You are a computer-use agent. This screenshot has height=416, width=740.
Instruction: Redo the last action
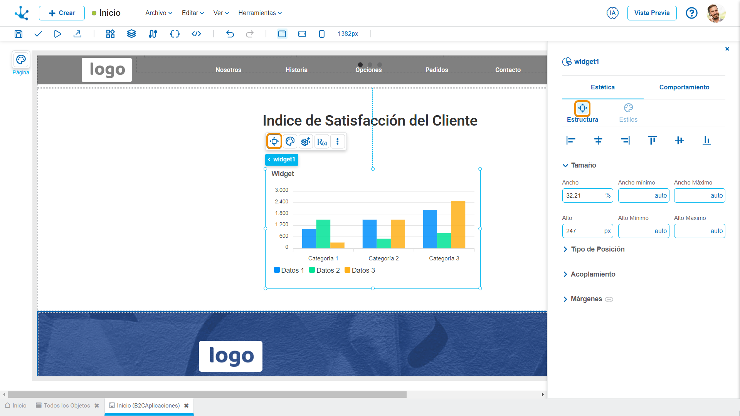[x=250, y=34]
